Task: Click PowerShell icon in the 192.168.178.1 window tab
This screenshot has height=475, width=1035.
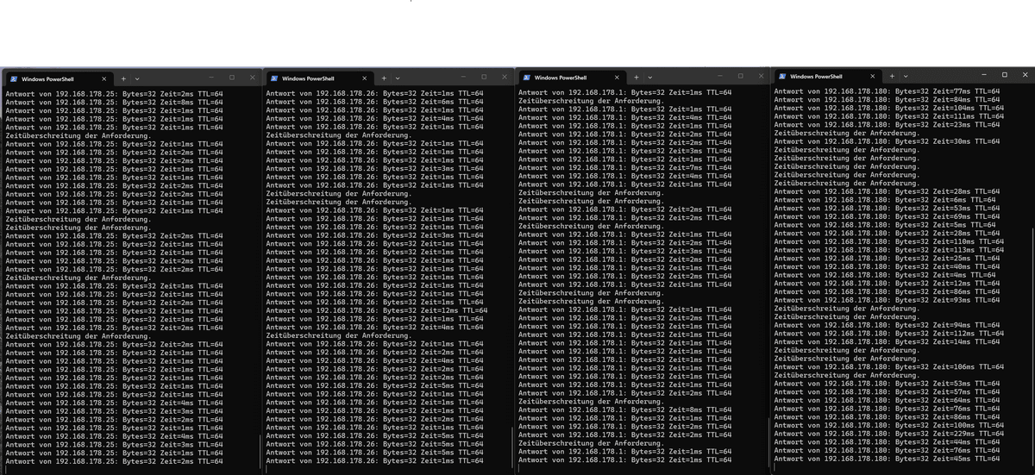Action: [x=525, y=78]
